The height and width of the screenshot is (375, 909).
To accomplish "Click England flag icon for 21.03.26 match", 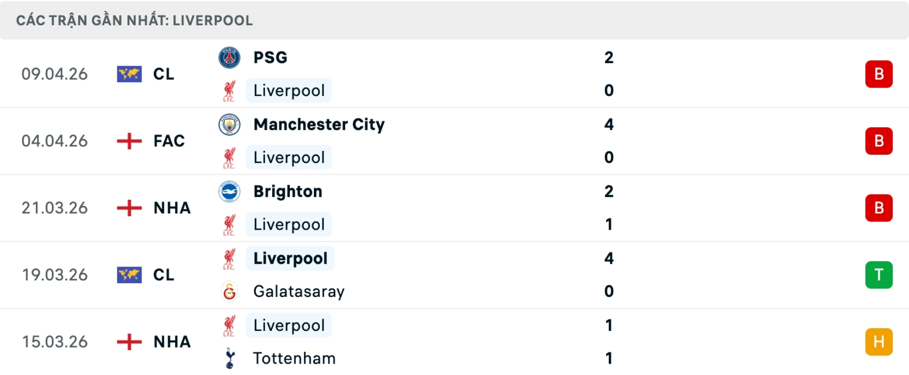I will (x=129, y=208).
